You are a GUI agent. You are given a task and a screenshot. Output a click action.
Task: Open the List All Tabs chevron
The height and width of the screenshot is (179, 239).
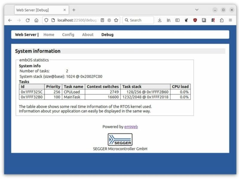pos(197,9)
